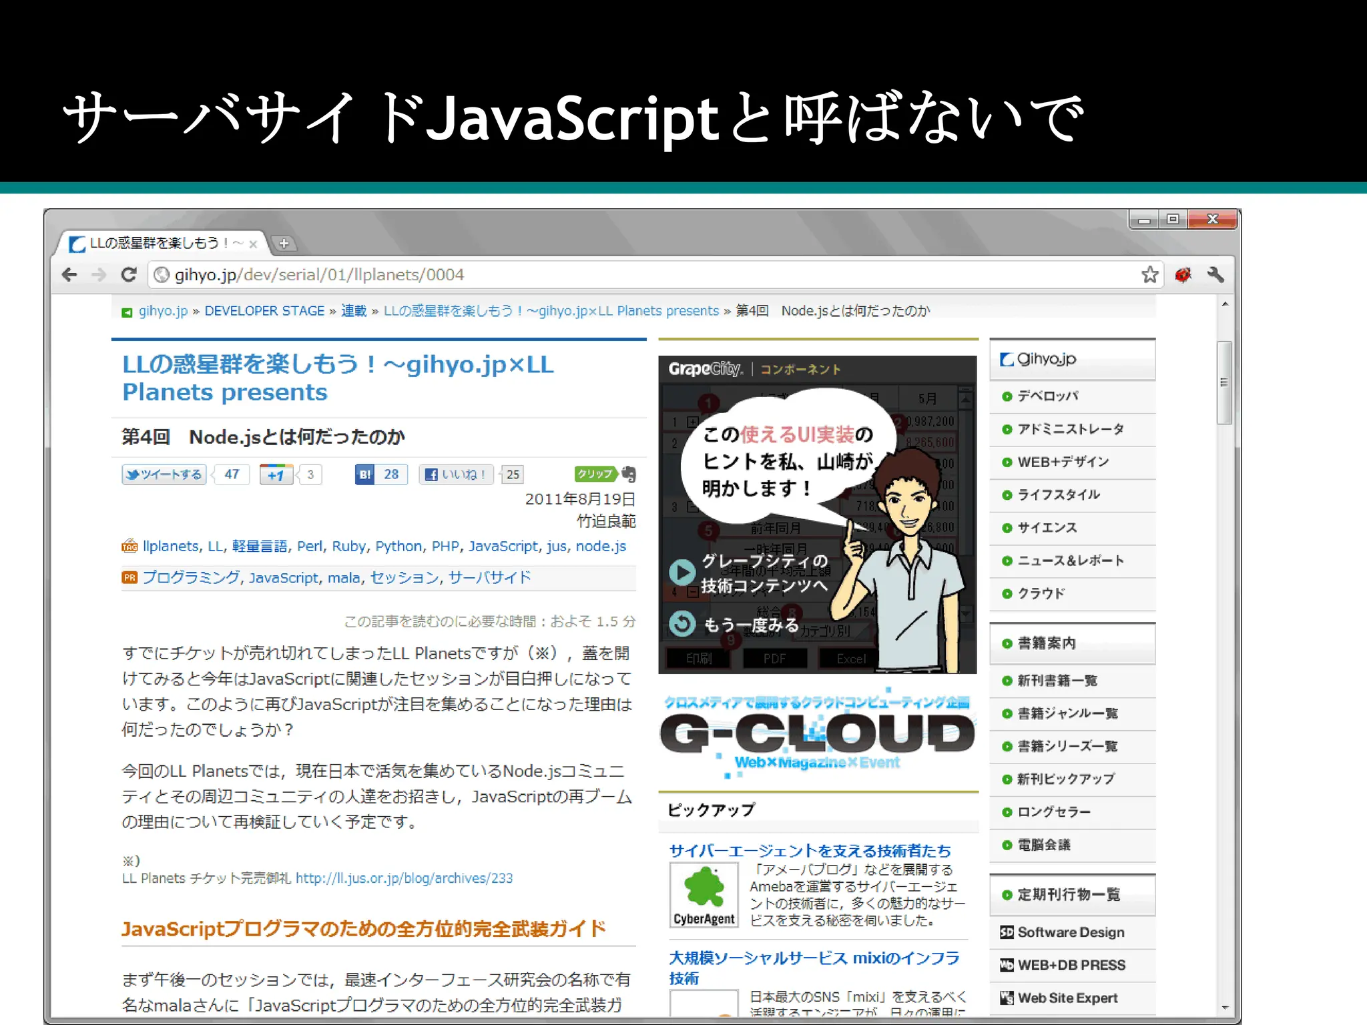Click the Ruby tag link
The height and width of the screenshot is (1025, 1367).
click(x=349, y=546)
